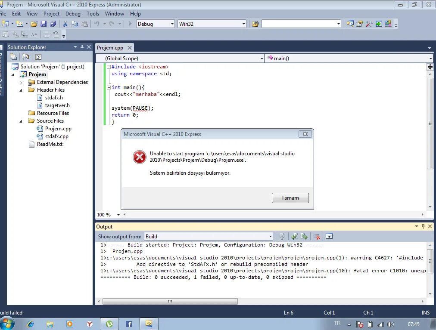The width and height of the screenshot is (436, 330).
Task: Click Solution Explorer View Code icon
Action: (38, 57)
